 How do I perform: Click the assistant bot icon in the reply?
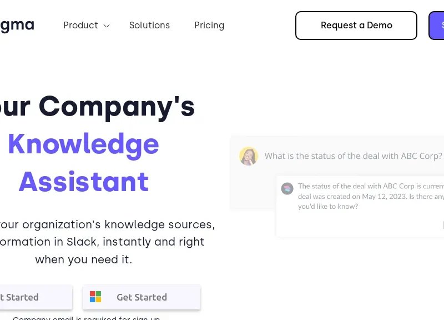tap(287, 188)
